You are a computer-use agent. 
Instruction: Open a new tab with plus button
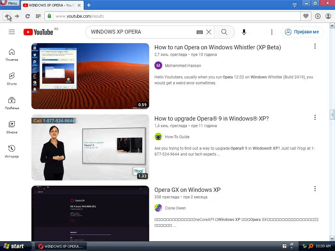(x=89, y=5)
